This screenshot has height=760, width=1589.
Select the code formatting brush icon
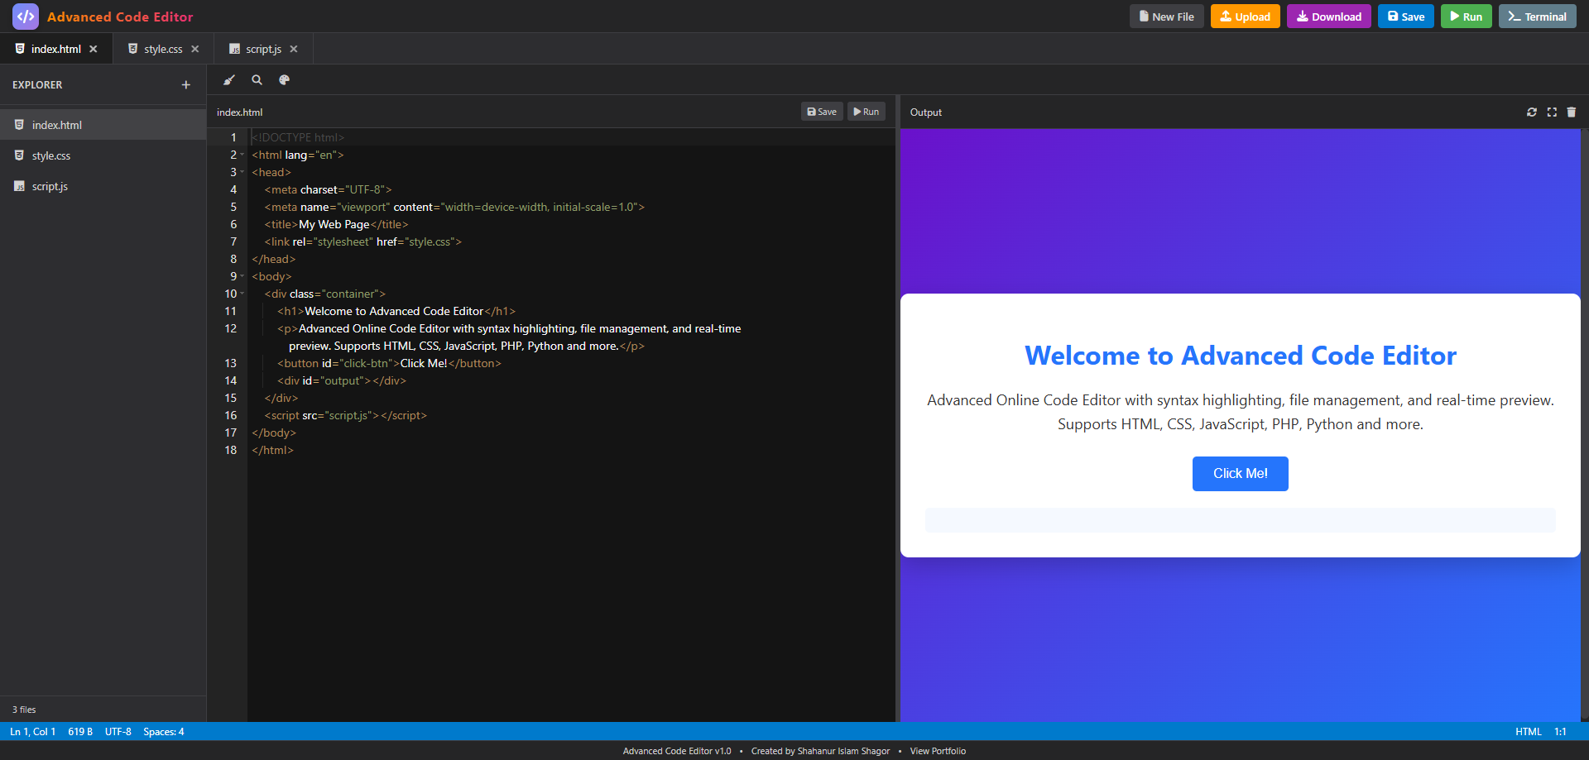pyautogui.click(x=228, y=79)
